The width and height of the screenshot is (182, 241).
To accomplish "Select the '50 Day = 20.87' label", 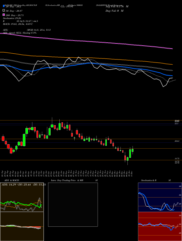I will pos(14,11).
